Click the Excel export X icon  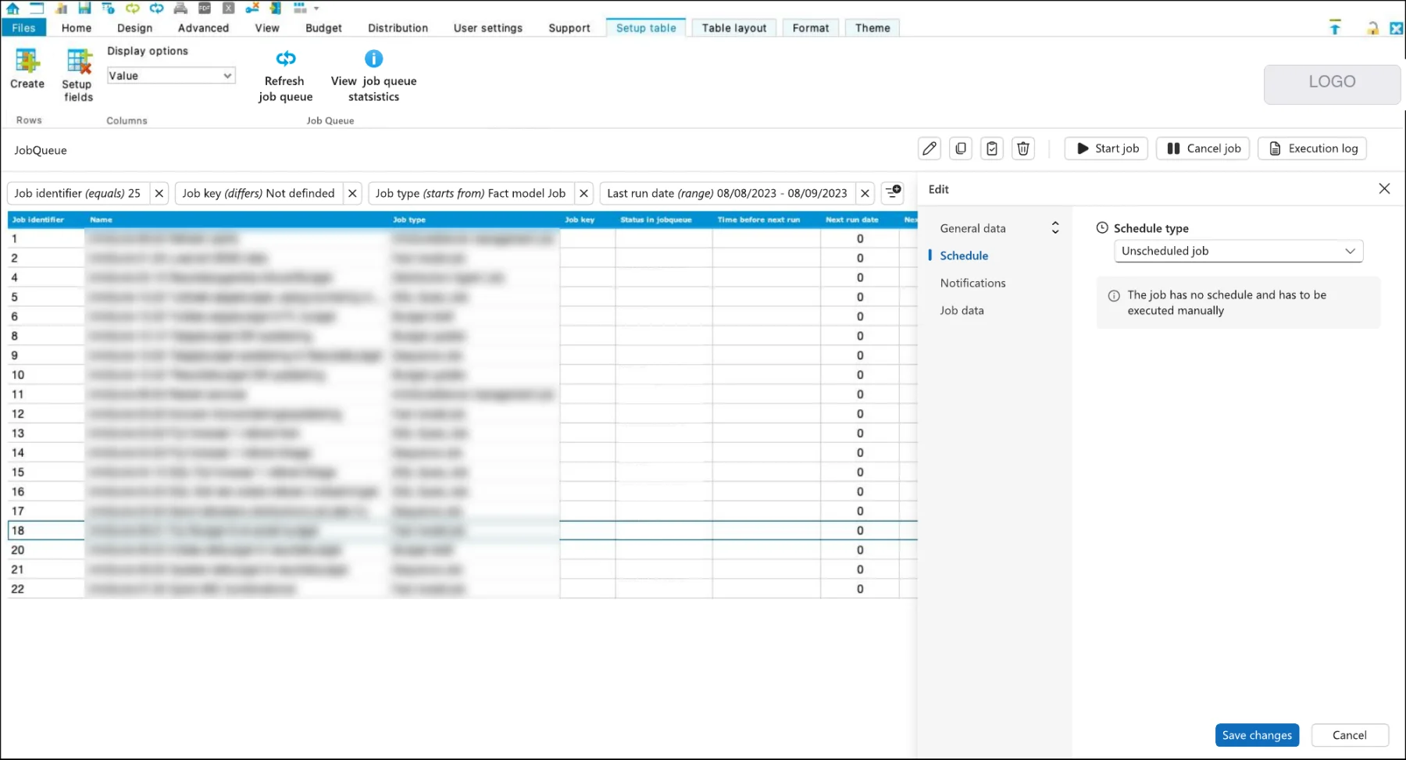[228, 8]
